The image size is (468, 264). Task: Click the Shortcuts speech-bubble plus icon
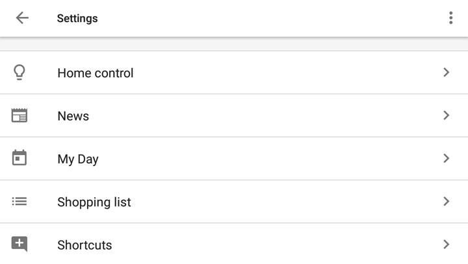19,244
